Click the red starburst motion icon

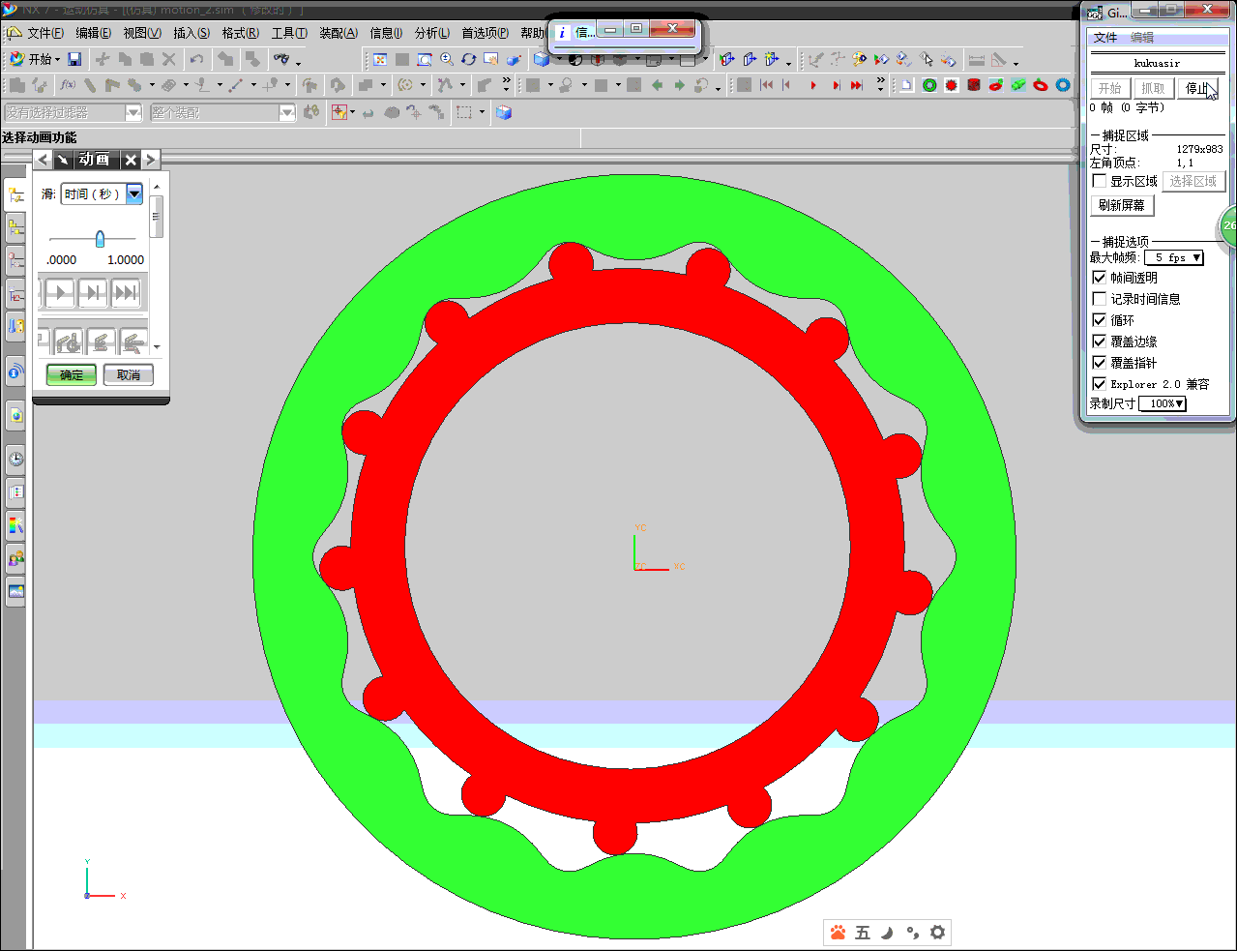pos(952,85)
